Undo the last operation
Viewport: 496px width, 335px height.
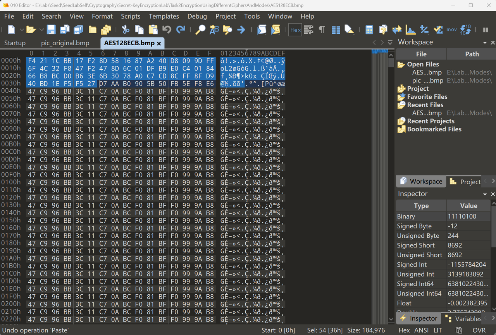(x=167, y=30)
